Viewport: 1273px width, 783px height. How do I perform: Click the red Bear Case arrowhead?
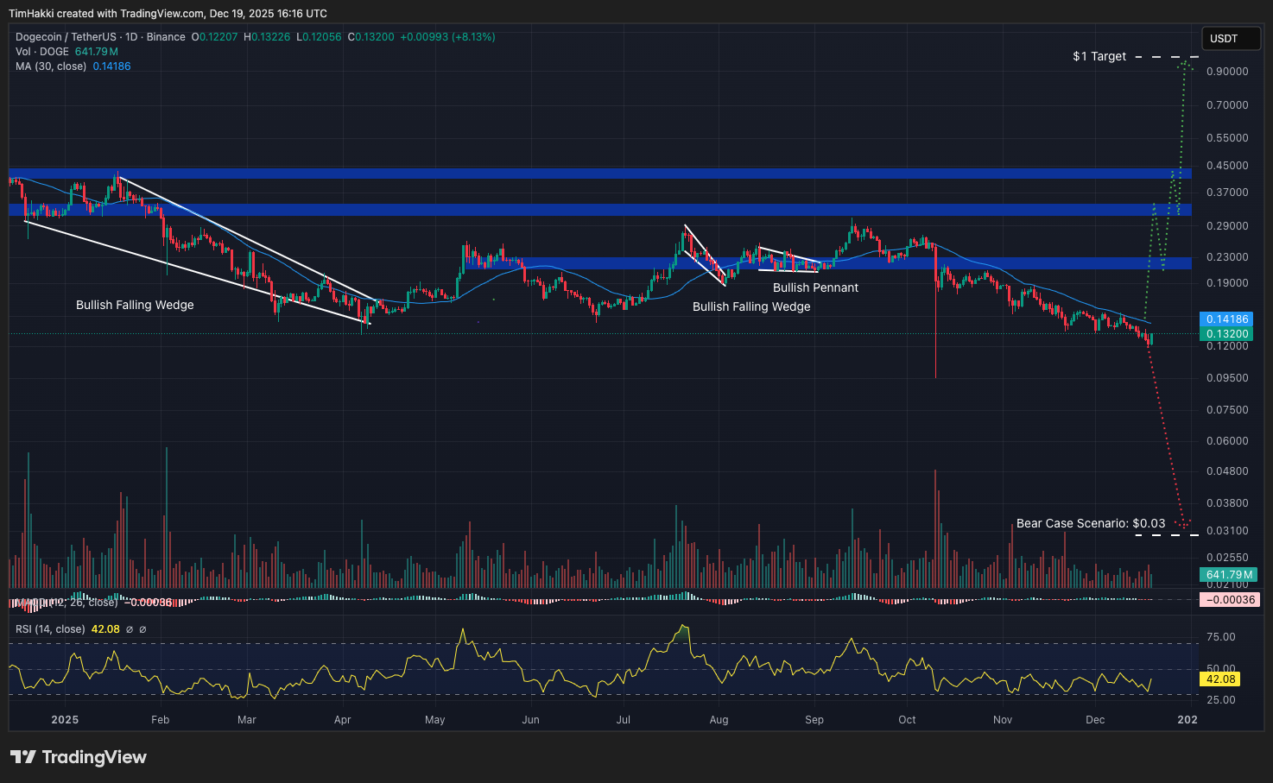[1184, 524]
